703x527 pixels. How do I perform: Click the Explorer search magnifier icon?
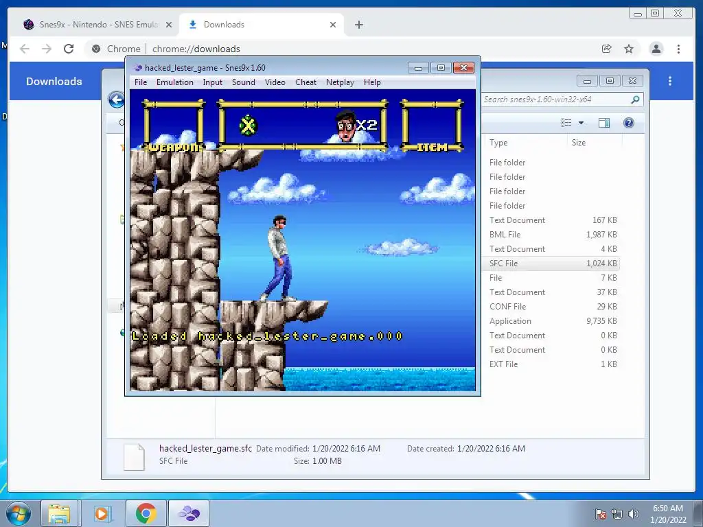point(635,99)
